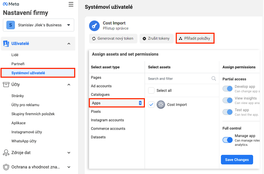
Task: Click the Search and filter input field
Action: click(178, 78)
